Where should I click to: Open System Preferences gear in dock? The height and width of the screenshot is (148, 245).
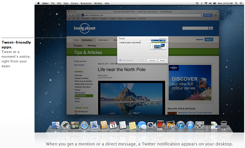click(200, 125)
